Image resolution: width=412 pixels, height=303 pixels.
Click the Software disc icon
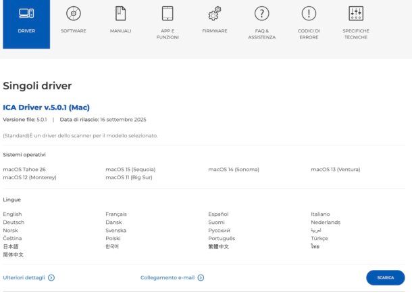click(74, 13)
